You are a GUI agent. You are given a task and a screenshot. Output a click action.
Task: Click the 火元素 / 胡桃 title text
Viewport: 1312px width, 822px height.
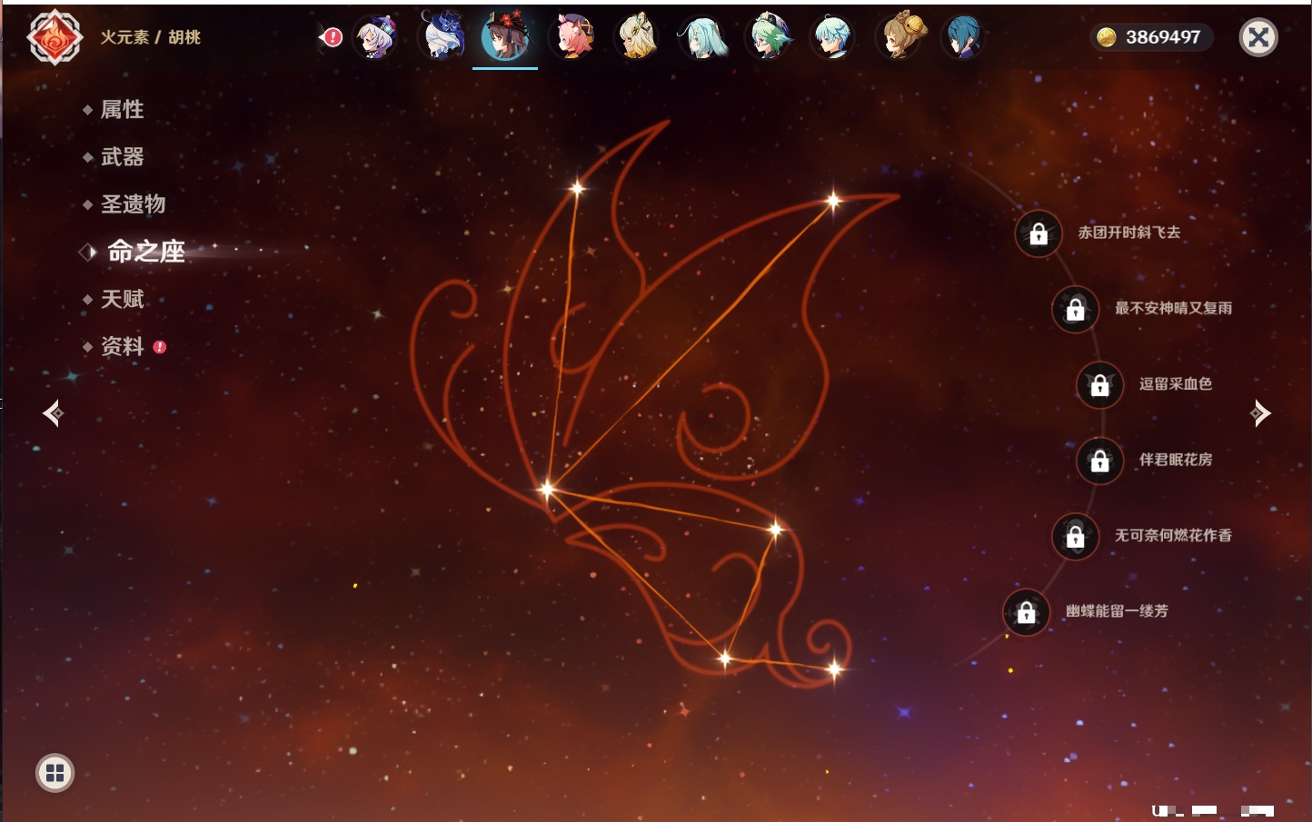[150, 37]
